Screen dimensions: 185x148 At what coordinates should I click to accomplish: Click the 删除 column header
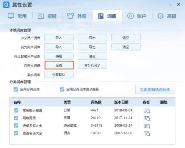pyautogui.click(x=164, y=102)
